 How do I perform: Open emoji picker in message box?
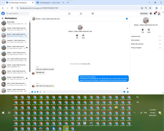[x=124, y=92]
